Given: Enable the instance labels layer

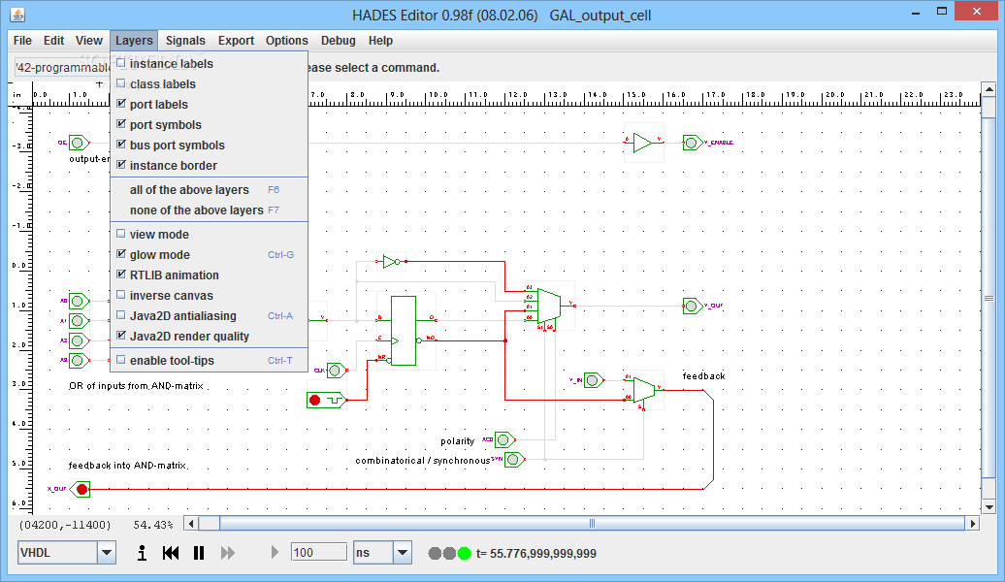Looking at the screenshot, I should click(209, 63).
